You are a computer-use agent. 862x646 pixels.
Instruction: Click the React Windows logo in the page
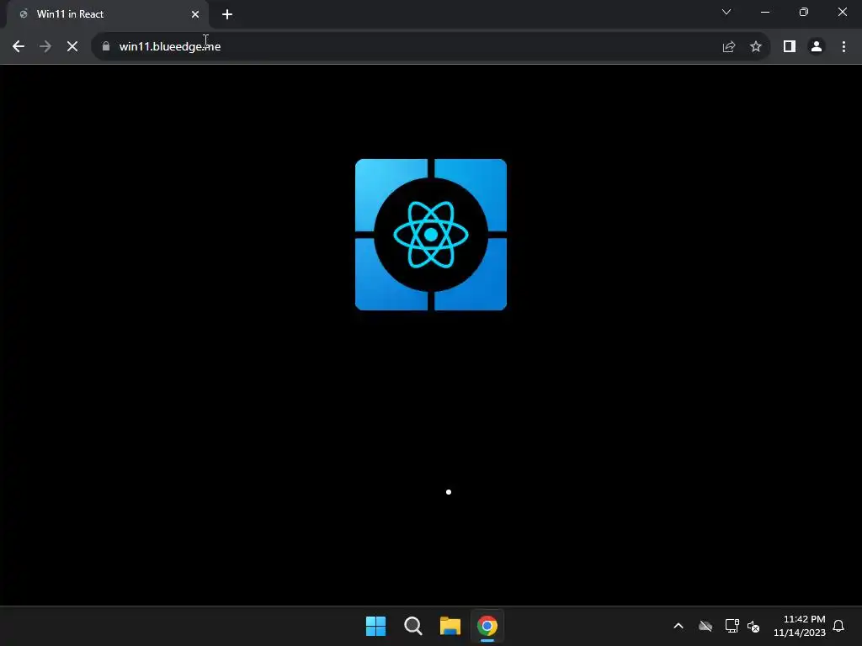click(431, 235)
